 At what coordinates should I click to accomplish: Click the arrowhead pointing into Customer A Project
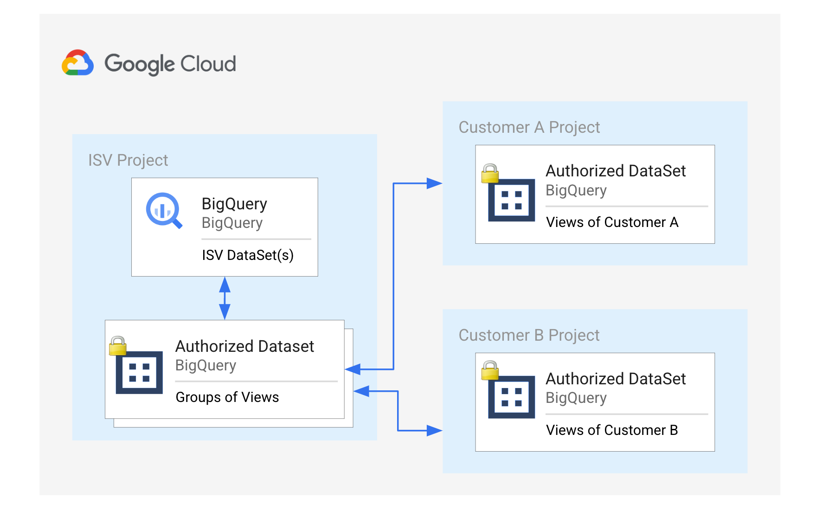click(x=434, y=183)
